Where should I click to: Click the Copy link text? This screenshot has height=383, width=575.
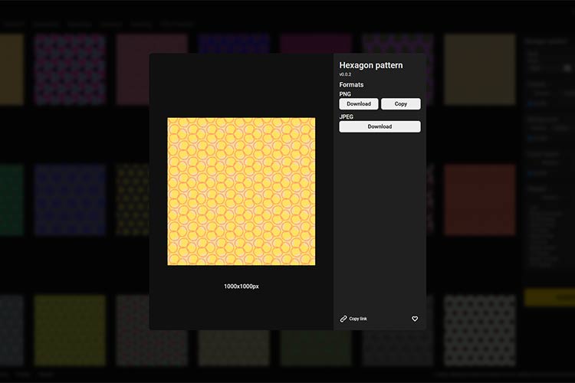click(358, 319)
